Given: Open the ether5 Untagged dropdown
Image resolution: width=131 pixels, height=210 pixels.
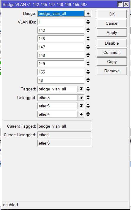Looking at the screenshot, I should (x=81, y=98).
